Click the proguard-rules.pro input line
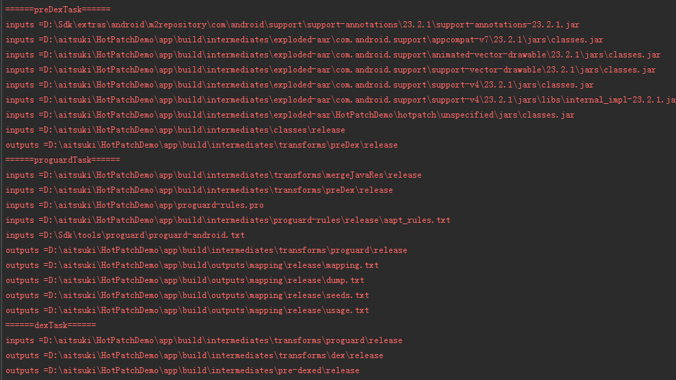The height and width of the screenshot is (380, 676). pyautogui.click(x=135, y=205)
